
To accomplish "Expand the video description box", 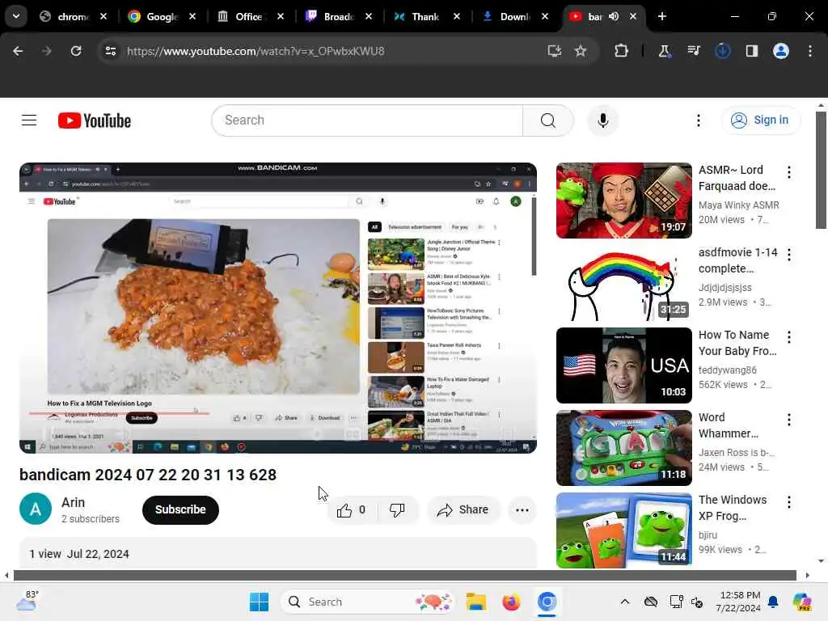I will (x=278, y=553).
